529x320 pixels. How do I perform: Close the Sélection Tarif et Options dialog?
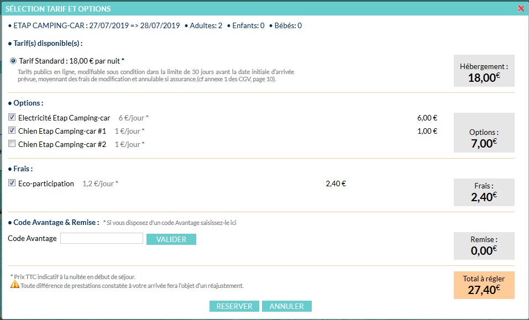[521, 8]
